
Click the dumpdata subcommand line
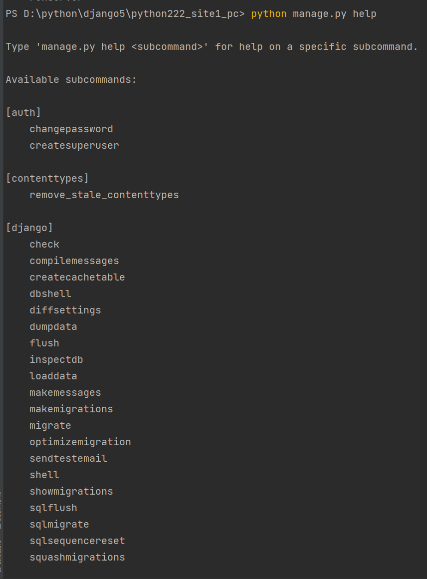53,327
